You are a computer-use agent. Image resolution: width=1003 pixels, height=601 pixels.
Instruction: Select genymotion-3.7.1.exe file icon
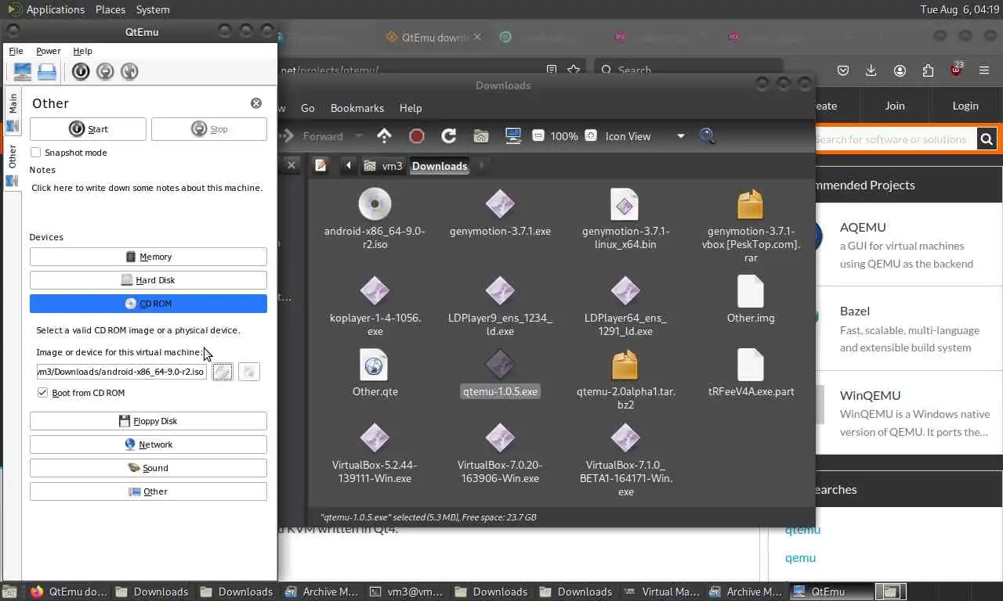[500, 213]
